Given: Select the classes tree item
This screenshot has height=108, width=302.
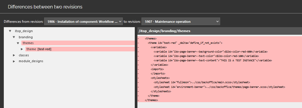Looking at the screenshot, I should pos(24,55).
